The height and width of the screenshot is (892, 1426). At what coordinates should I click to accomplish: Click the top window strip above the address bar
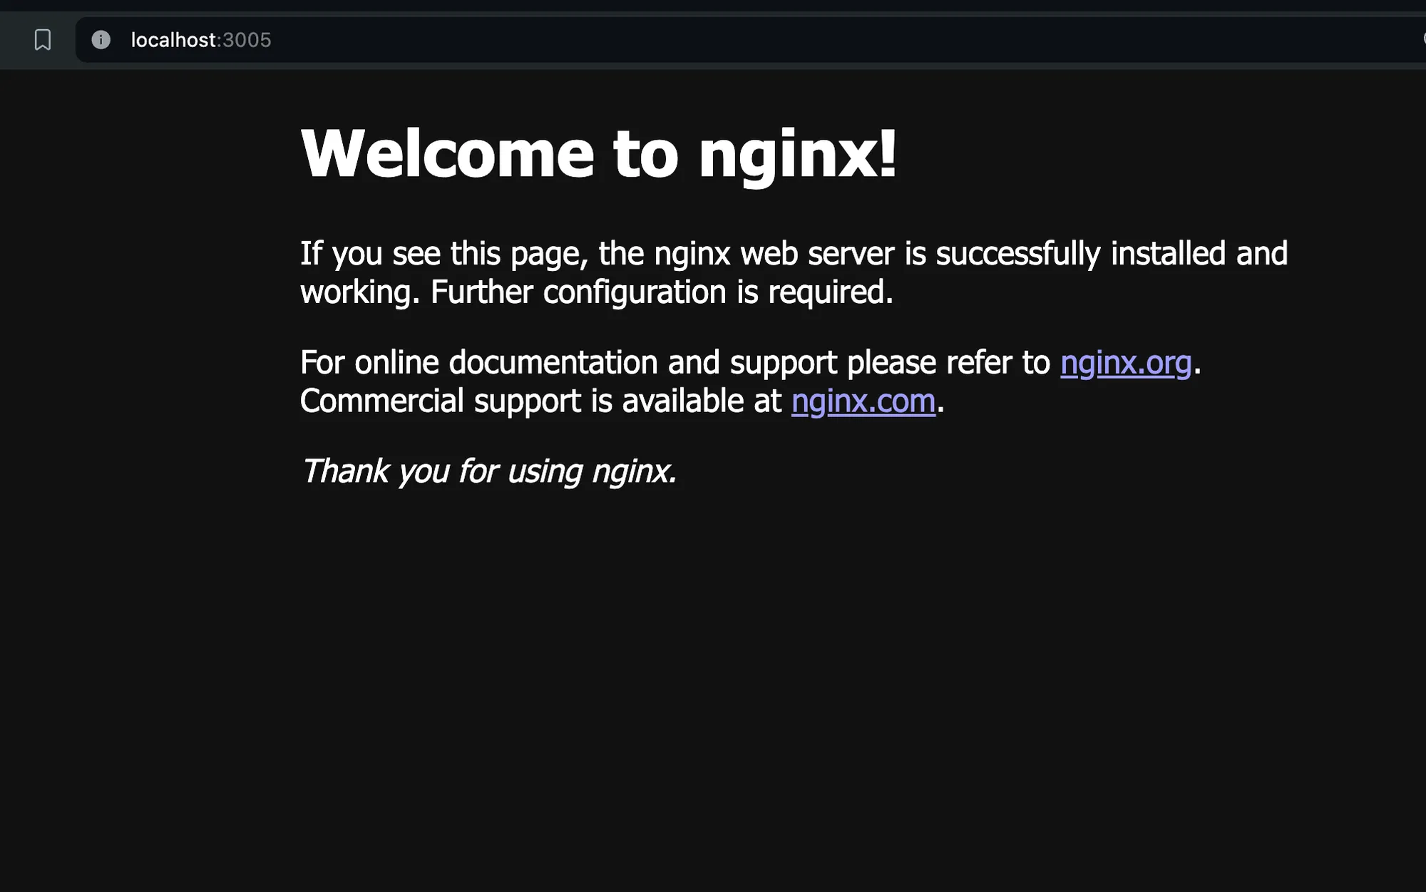coord(713,6)
